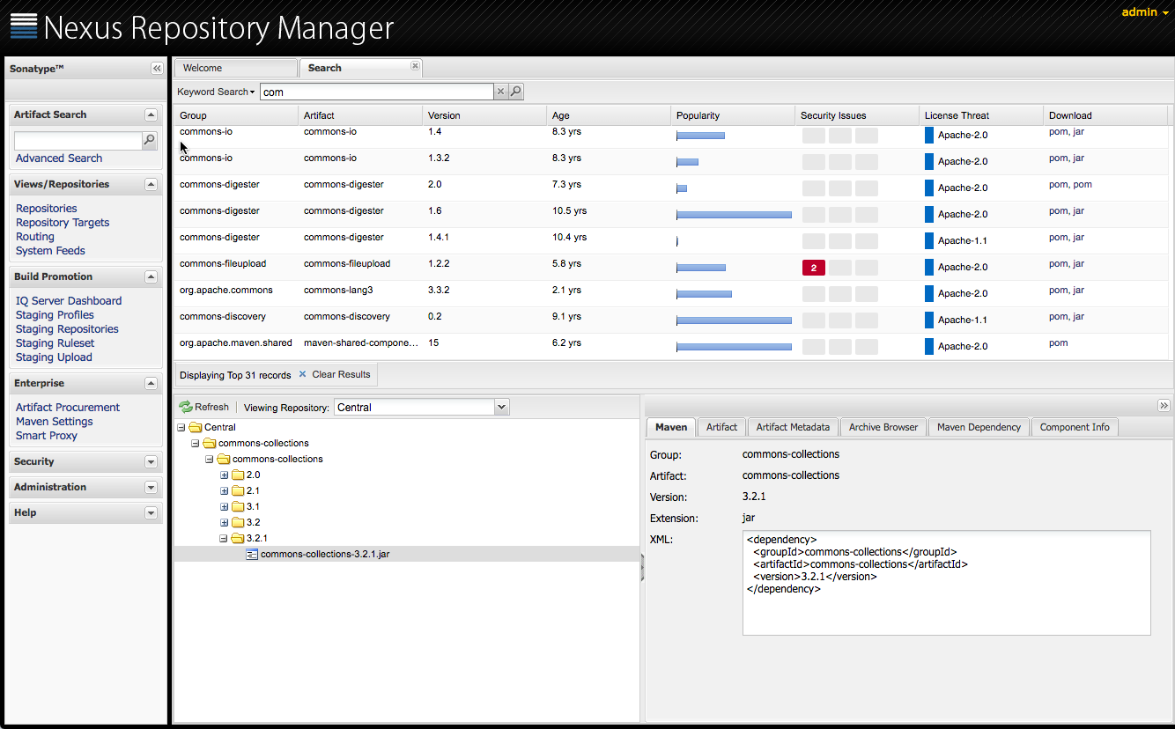Screen dimensions: 1175x729
Task: Open the Repositories link
Action: coord(47,209)
